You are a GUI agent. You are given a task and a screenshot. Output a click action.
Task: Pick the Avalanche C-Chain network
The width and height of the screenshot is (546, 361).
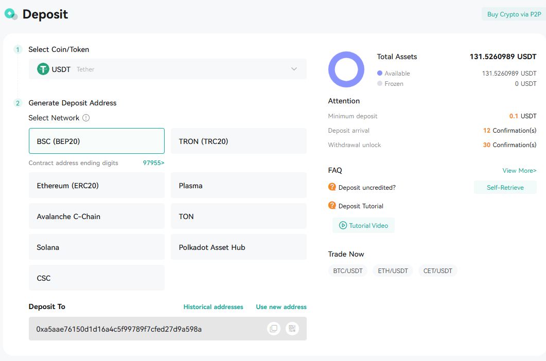click(x=96, y=216)
